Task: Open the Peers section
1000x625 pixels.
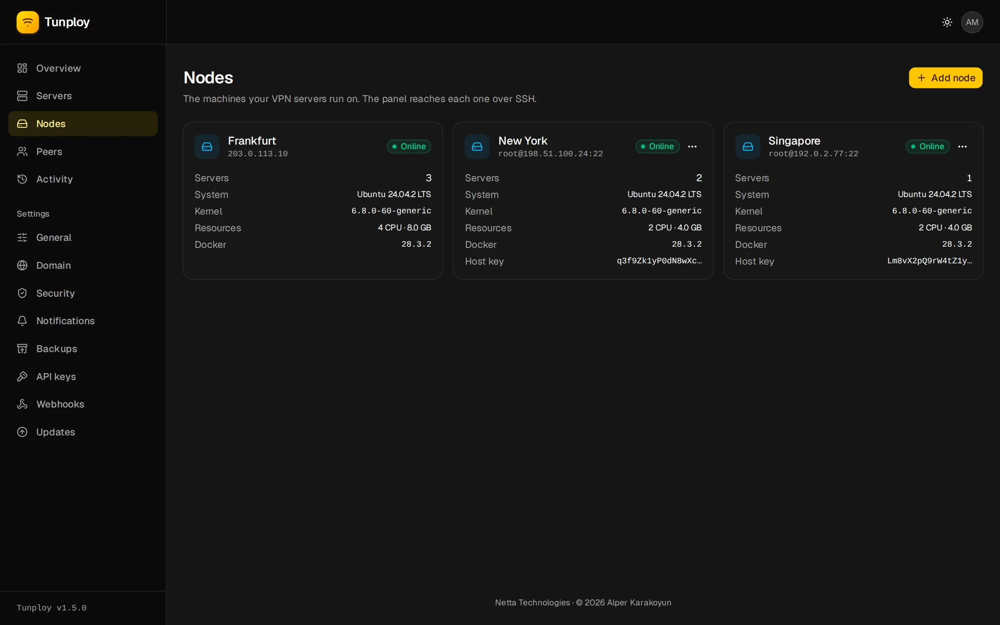Action: click(83, 152)
